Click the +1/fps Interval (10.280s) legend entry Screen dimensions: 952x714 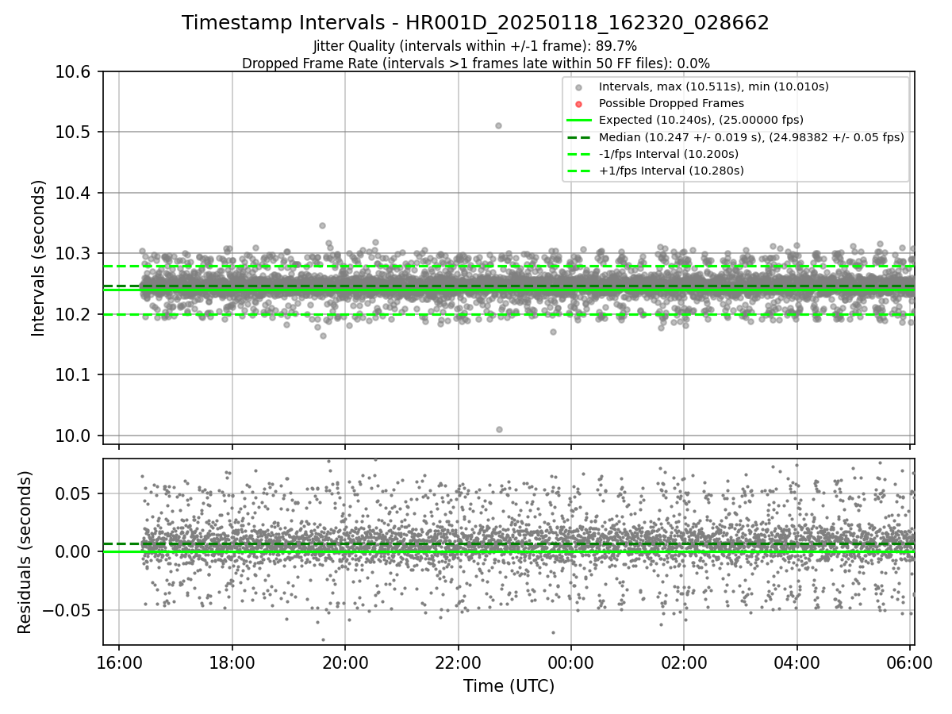(671, 170)
